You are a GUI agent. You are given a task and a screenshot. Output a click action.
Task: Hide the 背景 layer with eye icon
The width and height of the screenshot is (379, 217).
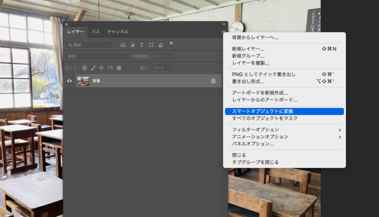click(x=69, y=81)
